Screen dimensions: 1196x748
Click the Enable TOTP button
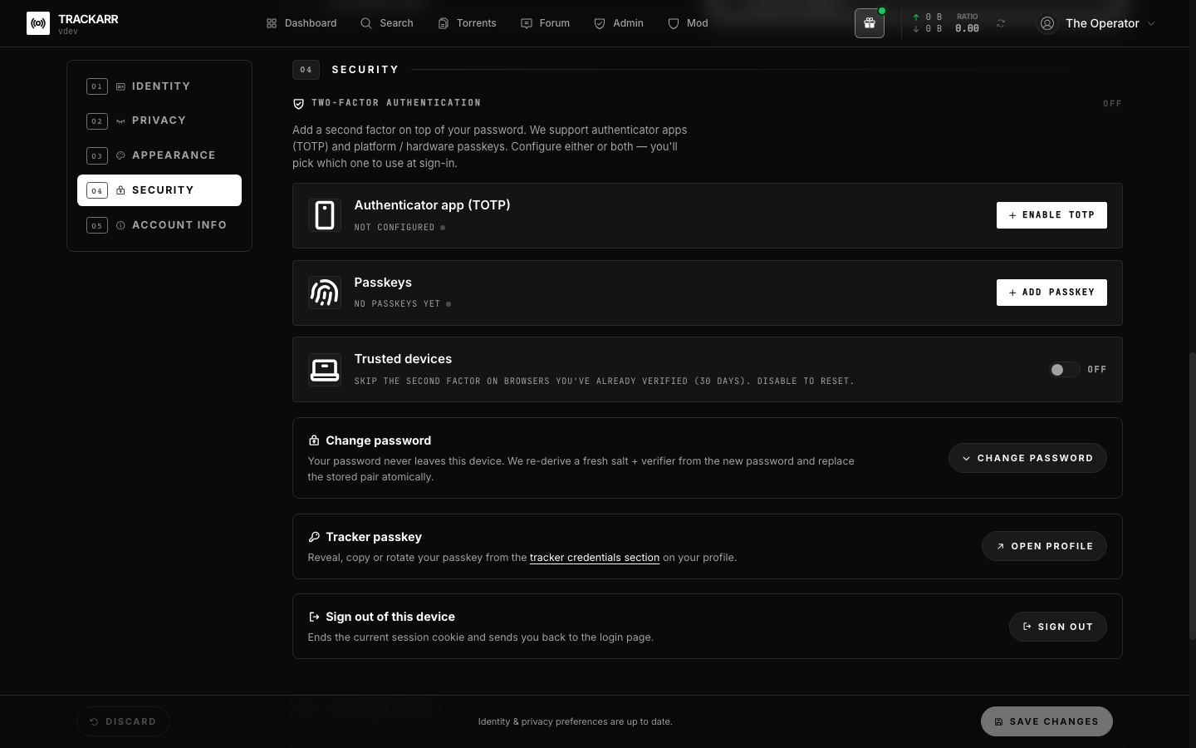(1051, 215)
